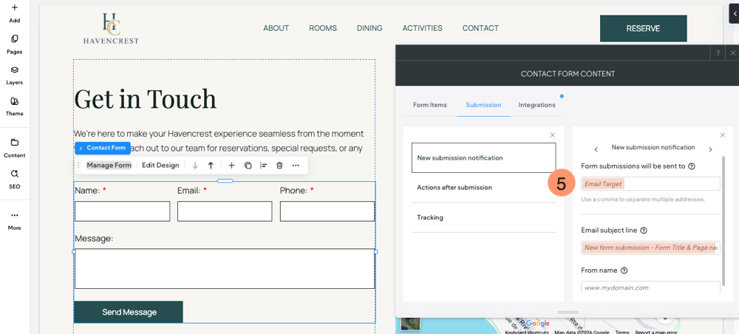This screenshot has width=739, height=334.
Task: Delete the contact form using trash icon
Action: pos(279,166)
